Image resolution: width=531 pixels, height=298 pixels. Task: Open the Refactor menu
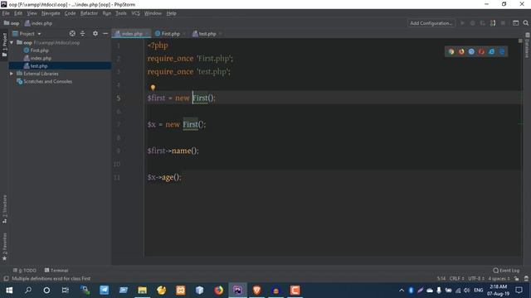(89, 13)
